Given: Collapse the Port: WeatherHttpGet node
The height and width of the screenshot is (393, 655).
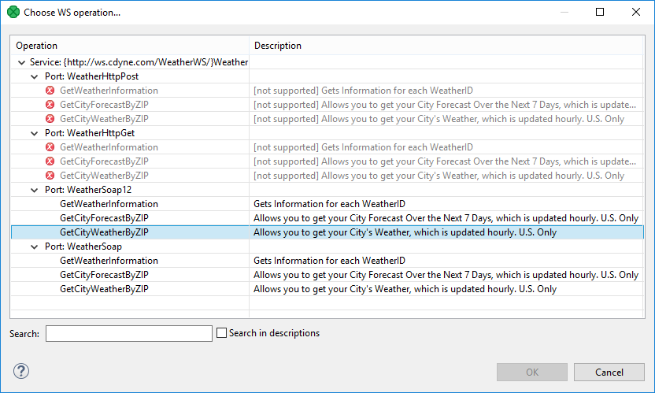Looking at the screenshot, I should pos(34,133).
